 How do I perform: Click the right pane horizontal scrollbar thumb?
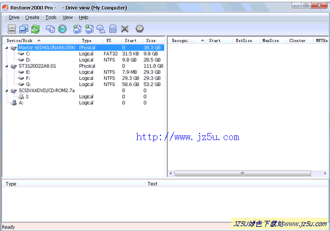coord(243,173)
